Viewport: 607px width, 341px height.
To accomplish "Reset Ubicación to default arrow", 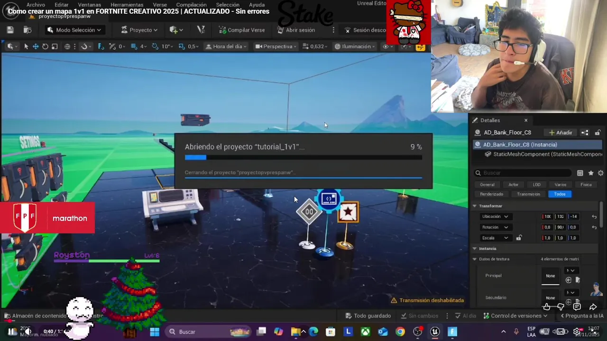I will [594, 216].
